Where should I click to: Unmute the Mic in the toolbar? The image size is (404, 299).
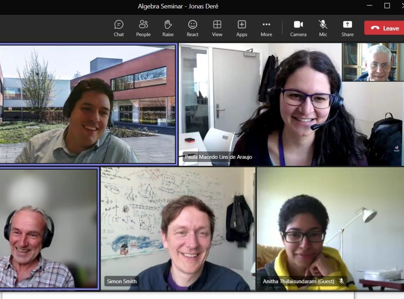(323, 28)
